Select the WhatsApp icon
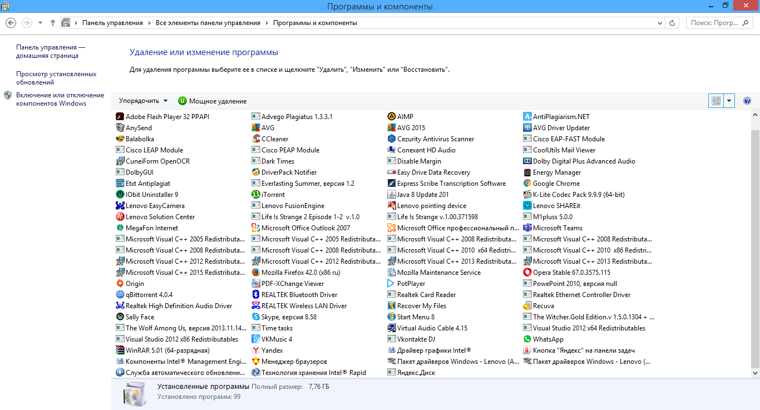The width and height of the screenshot is (760, 410). click(527, 339)
